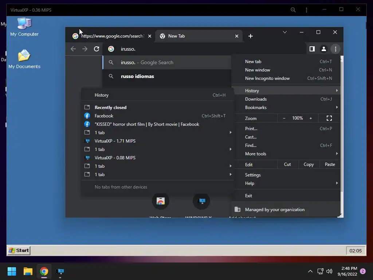Show hidden tray icons chevron
Image resolution: width=373 pixels, height=280 pixels.
click(x=310, y=271)
